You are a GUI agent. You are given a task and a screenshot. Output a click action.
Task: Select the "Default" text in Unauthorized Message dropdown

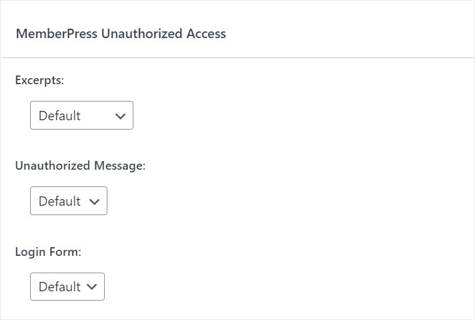coord(59,201)
